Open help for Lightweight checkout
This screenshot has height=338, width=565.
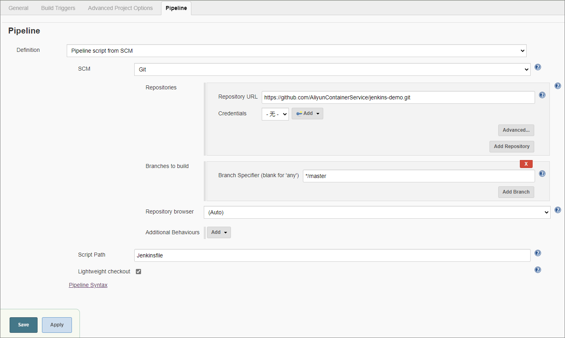point(538,270)
